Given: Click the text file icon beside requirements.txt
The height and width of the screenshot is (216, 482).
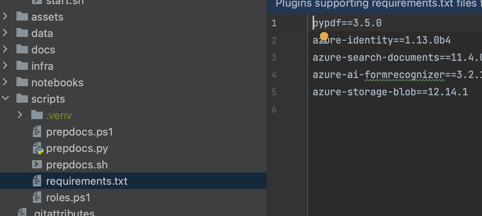Looking at the screenshot, I should [37, 181].
